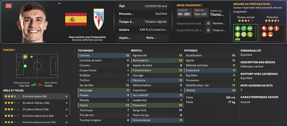Click the green star strength icon
The image size is (287, 126).
[x=237, y=28]
